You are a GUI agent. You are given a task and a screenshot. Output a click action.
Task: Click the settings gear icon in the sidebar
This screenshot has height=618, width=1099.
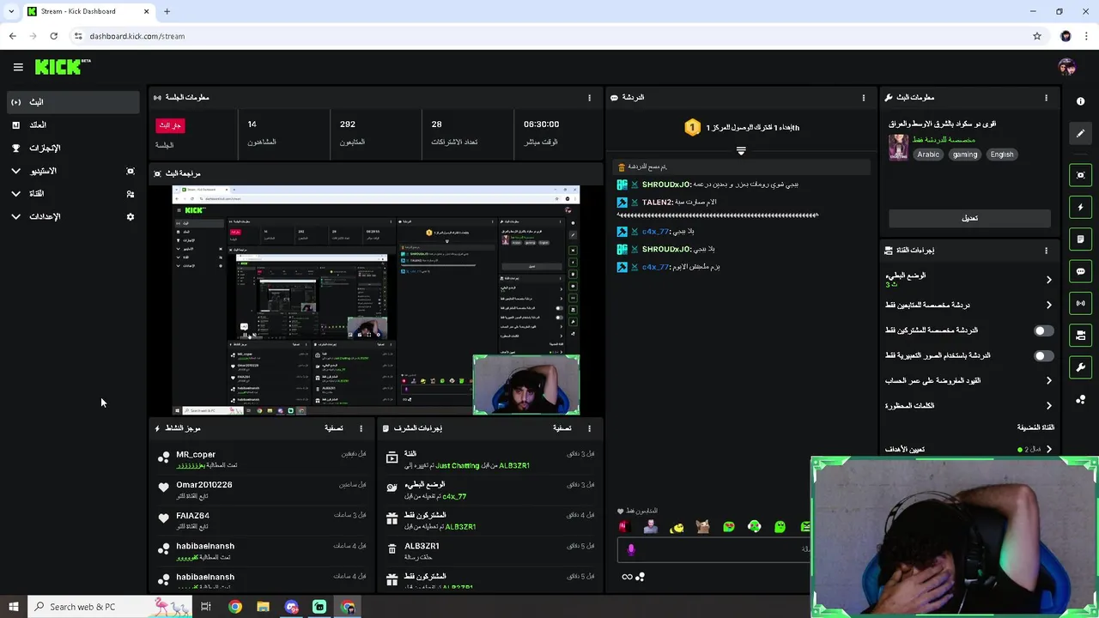[131, 217]
